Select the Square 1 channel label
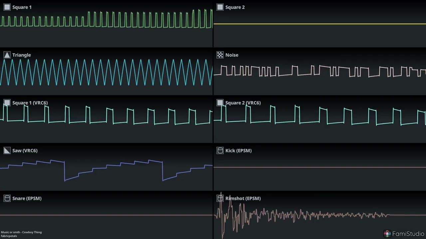 coord(22,7)
